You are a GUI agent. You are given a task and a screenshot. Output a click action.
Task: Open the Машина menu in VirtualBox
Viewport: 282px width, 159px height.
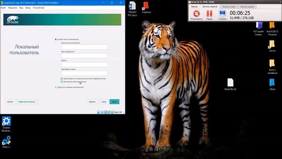coord(12,8)
